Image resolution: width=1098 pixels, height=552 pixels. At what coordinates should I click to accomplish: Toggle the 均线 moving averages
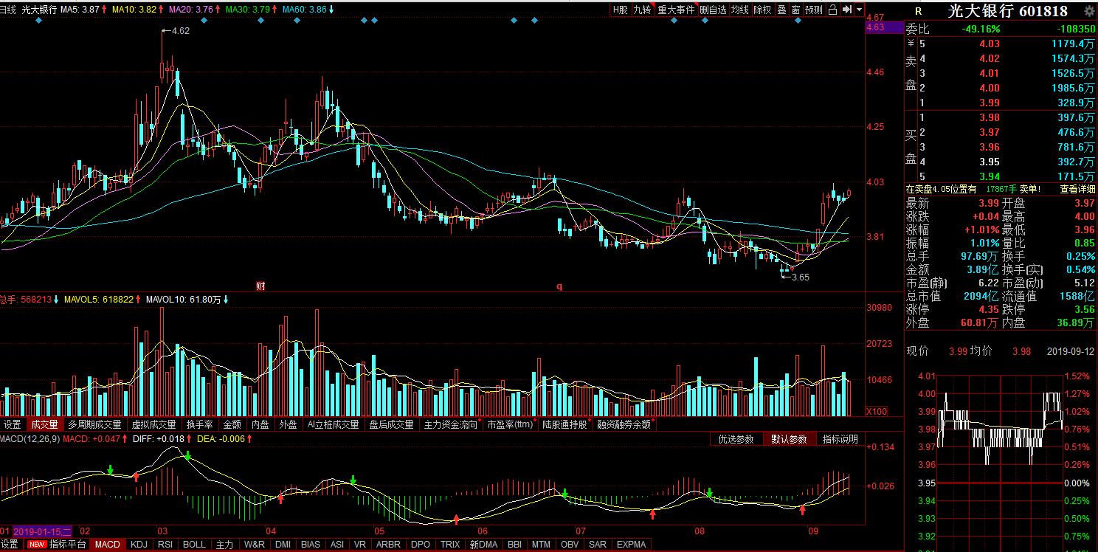[740, 10]
